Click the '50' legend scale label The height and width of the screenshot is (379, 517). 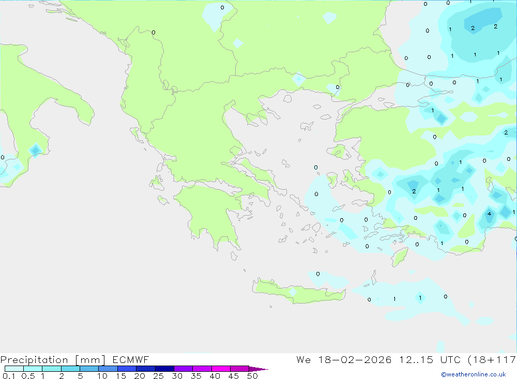[x=252, y=376]
